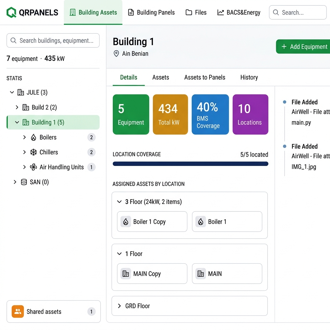
Task: Click the flame icon on Boiler 1 Copy
Action: [126, 222]
